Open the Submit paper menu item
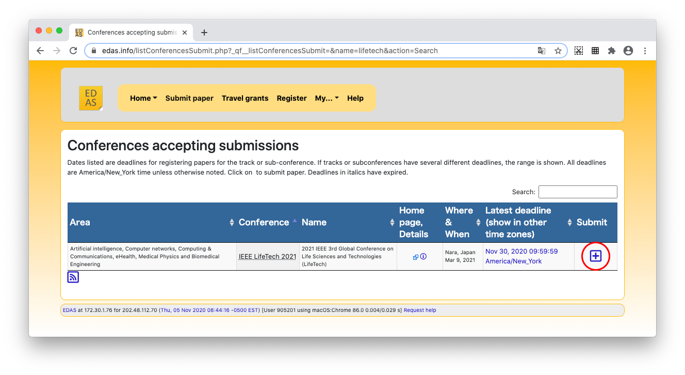Image resolution: width=685 pixels, height=375 pixels. [x=189, y=98]
